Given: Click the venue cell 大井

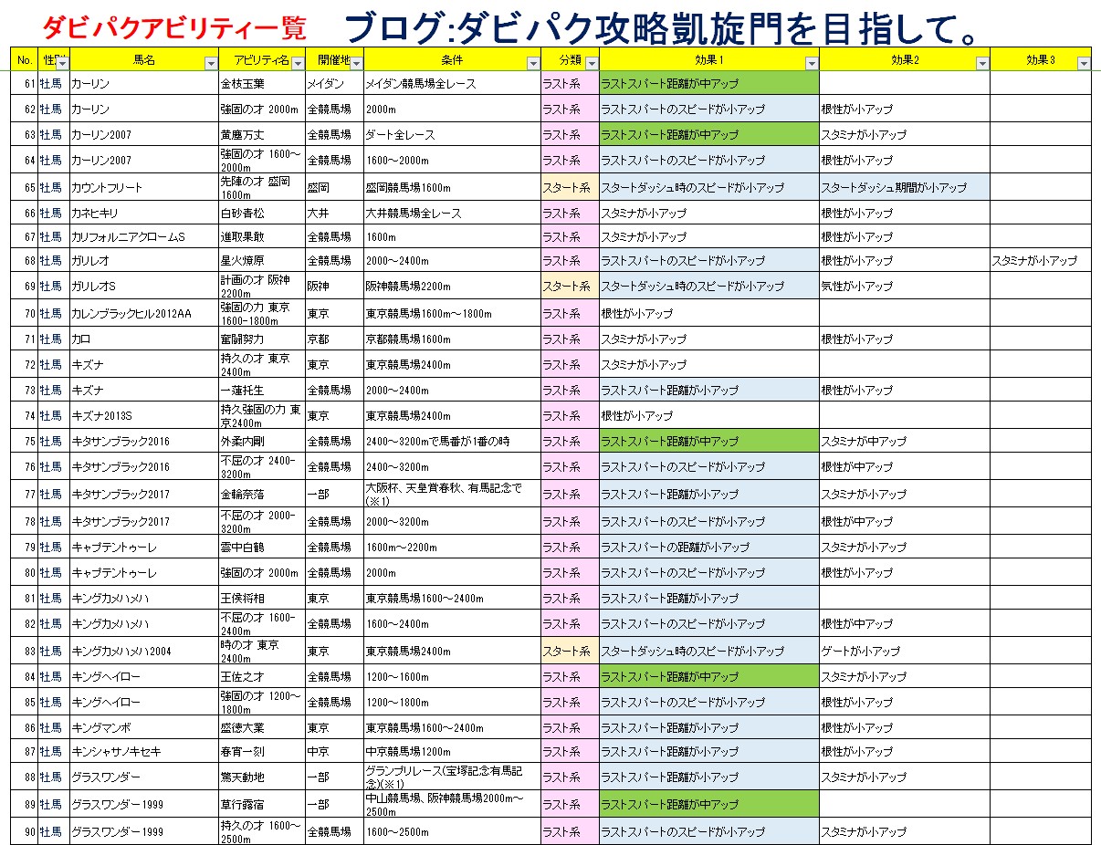Looking at the screenshot, I should tap(335, 214).
